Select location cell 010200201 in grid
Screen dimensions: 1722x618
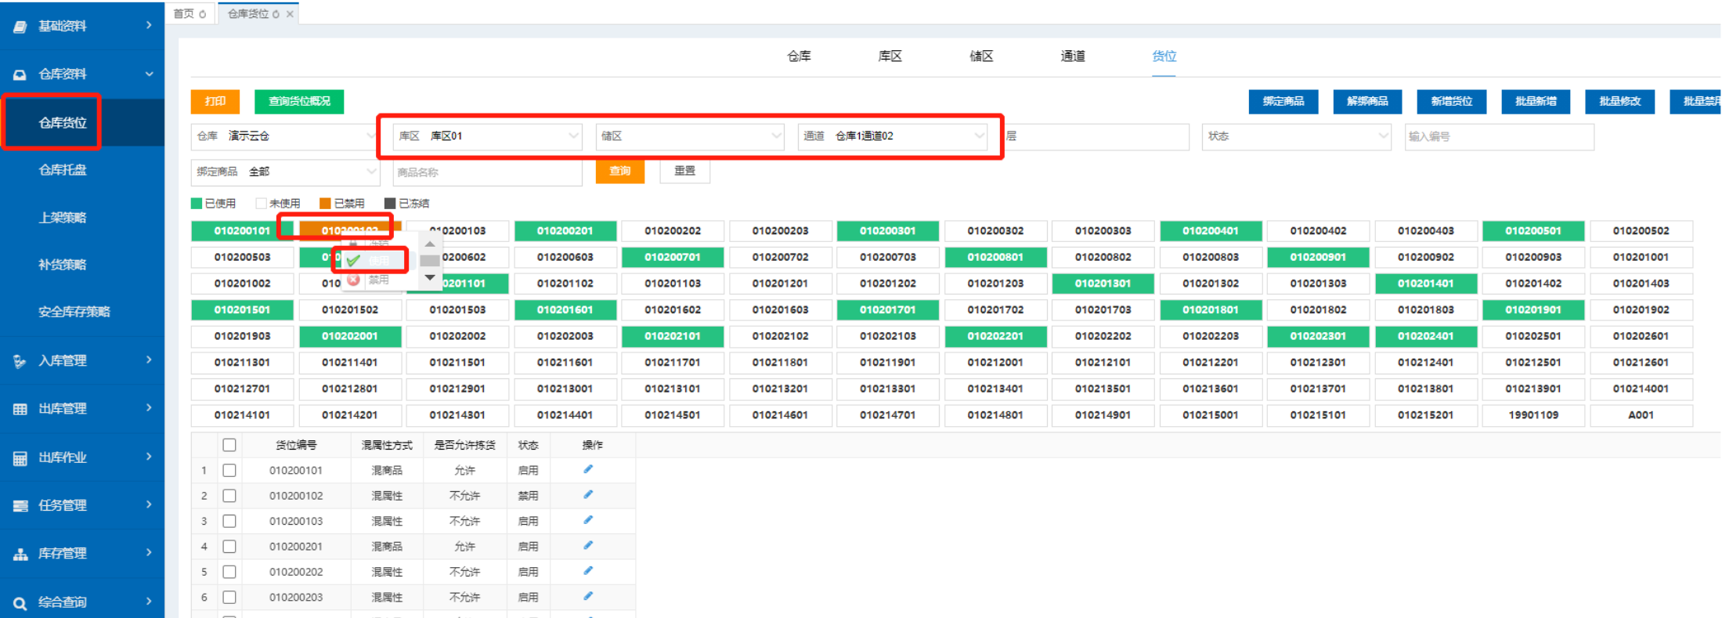click(565, 231)
